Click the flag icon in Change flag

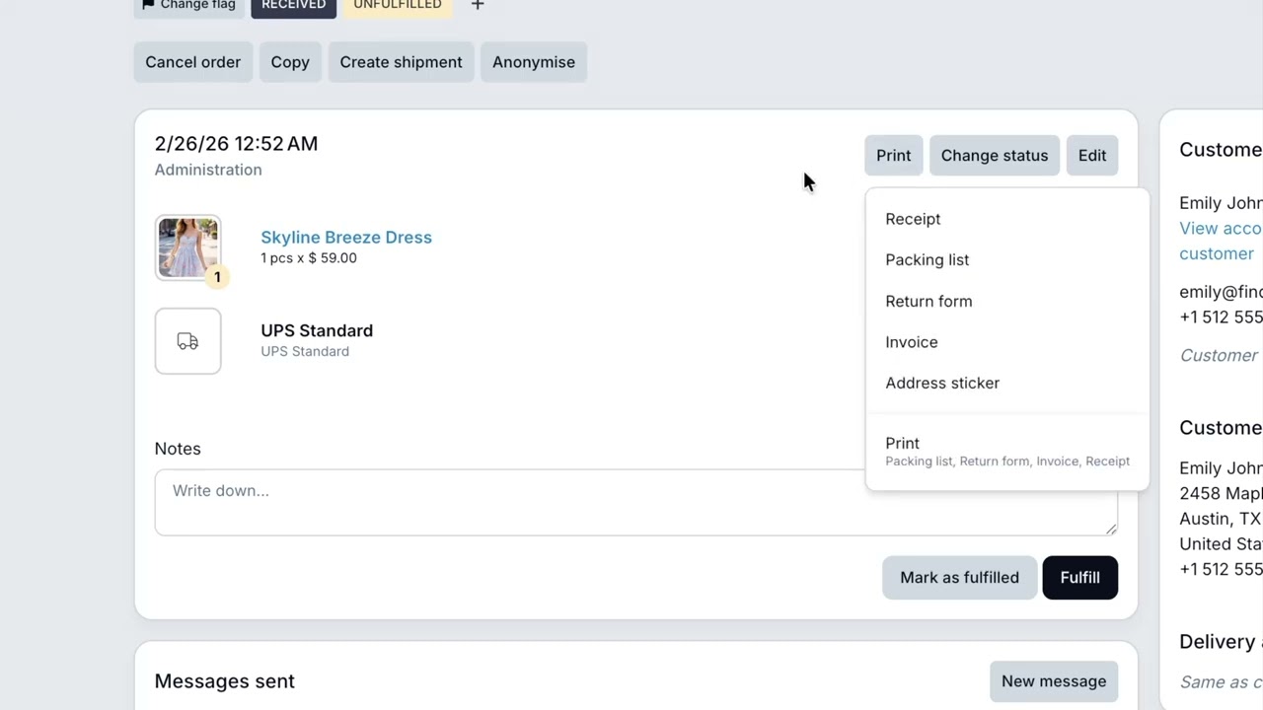pyautogui.click(x=148, y=5)
